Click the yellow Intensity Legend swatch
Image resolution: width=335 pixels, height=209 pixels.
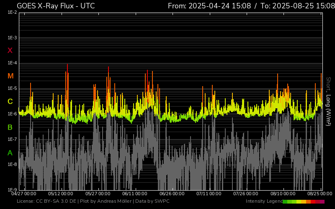[x=299, y=201]
